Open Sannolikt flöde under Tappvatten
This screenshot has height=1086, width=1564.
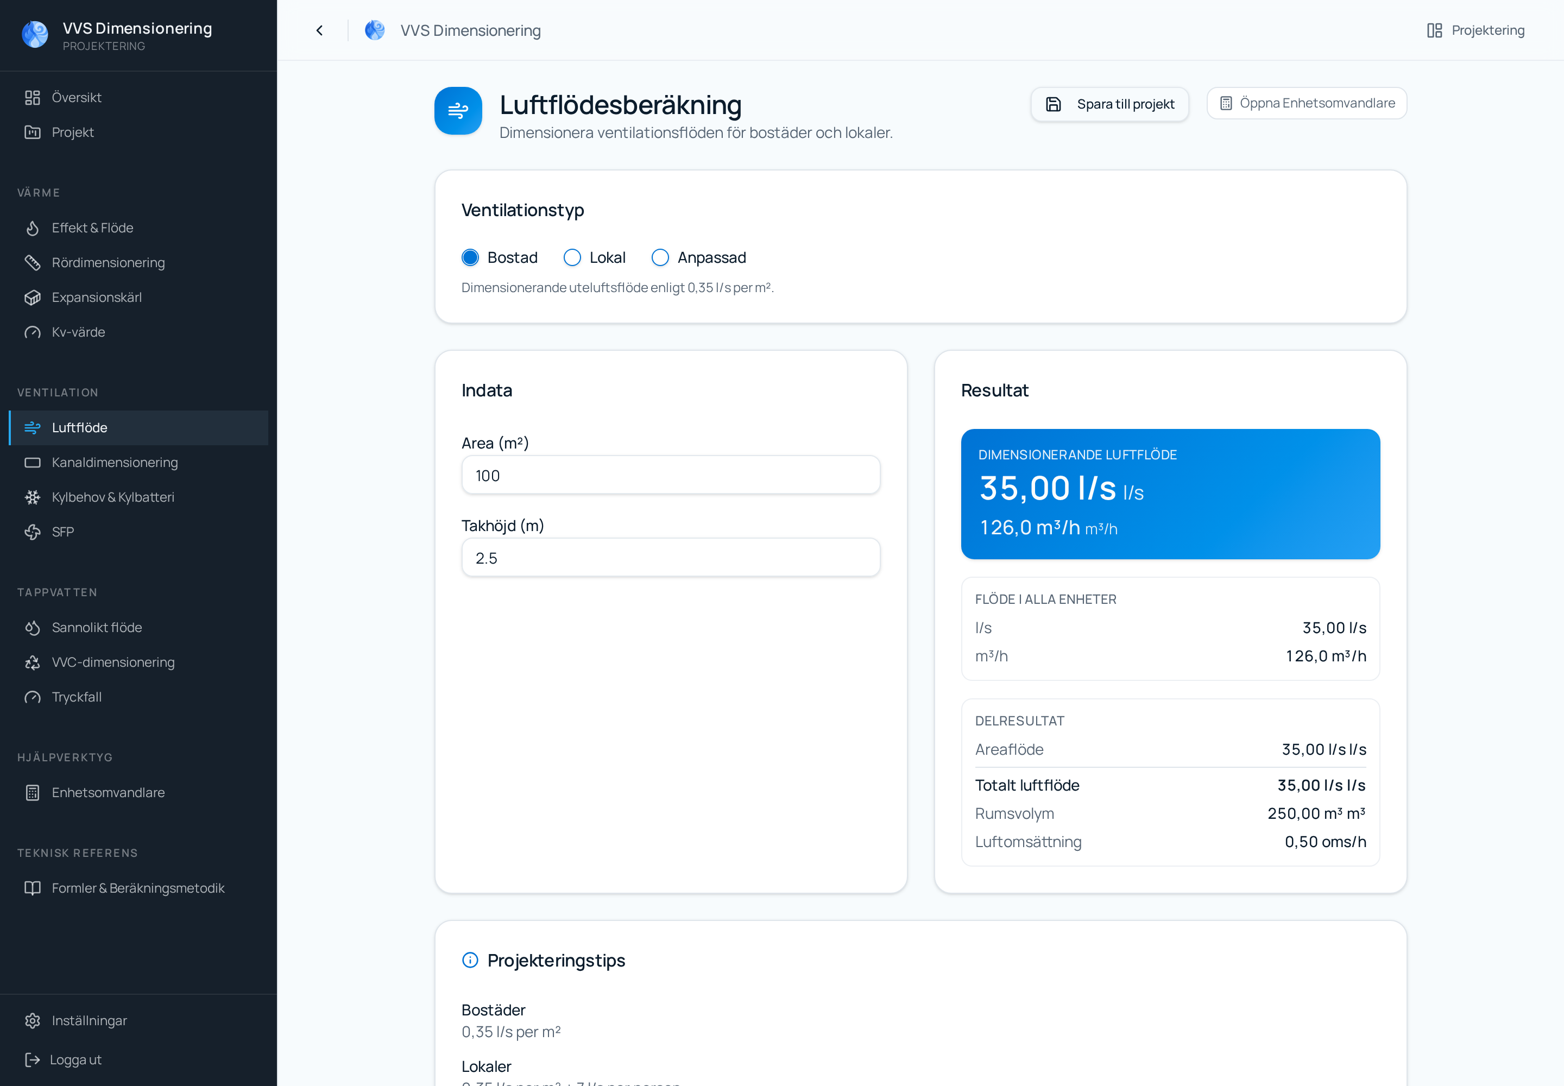(138, 627)
